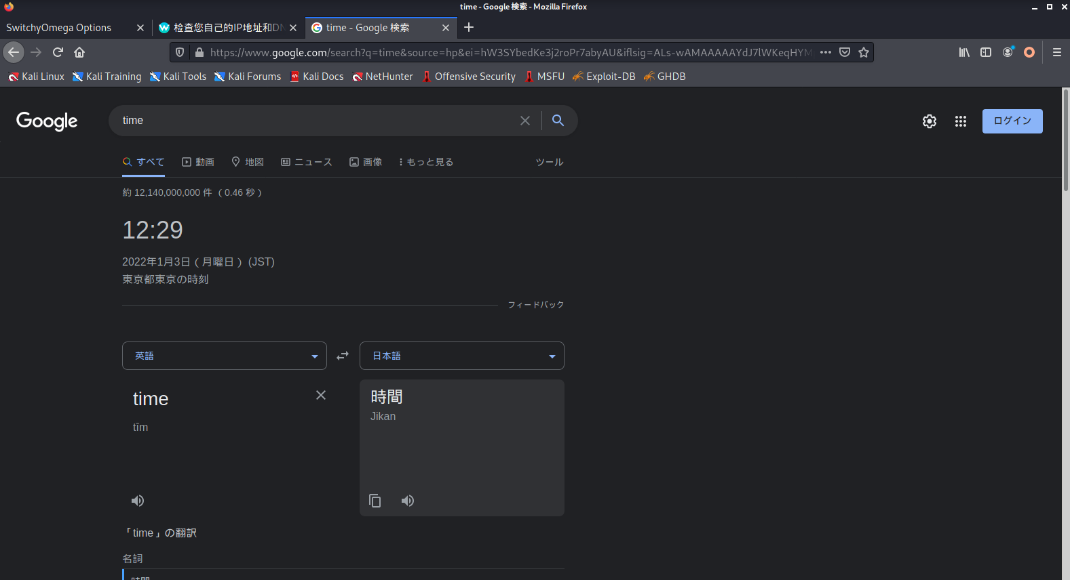Open Offensive Security bookmark
1070x580 pixels.
click(469, 77)
